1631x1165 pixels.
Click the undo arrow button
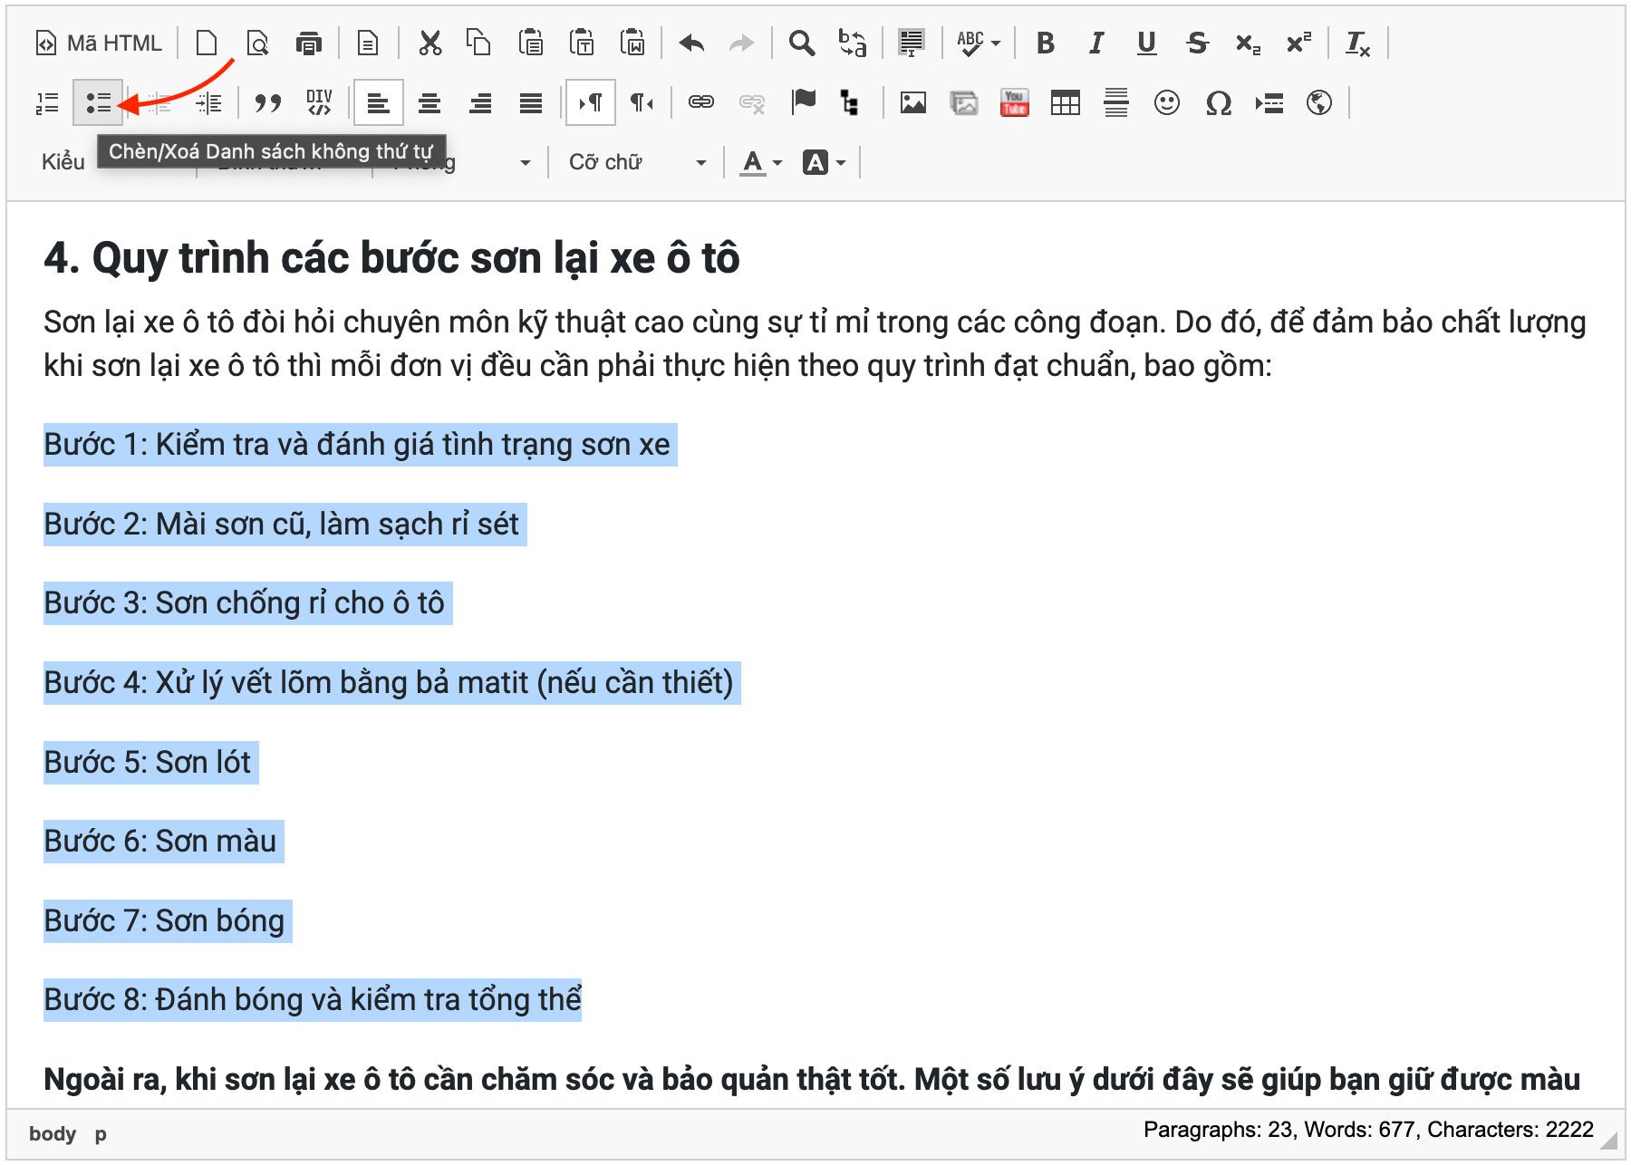coord(691,43)
